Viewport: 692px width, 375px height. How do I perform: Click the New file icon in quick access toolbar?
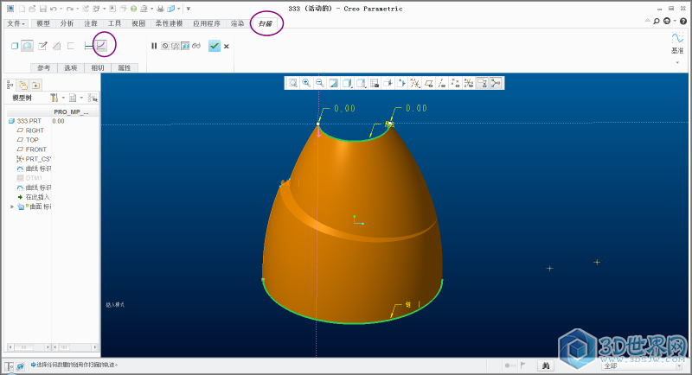click(22, 9)
